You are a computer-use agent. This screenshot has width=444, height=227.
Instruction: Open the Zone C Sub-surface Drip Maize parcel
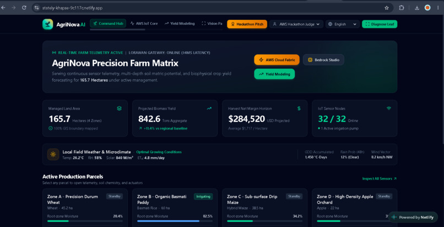point(265,208)
